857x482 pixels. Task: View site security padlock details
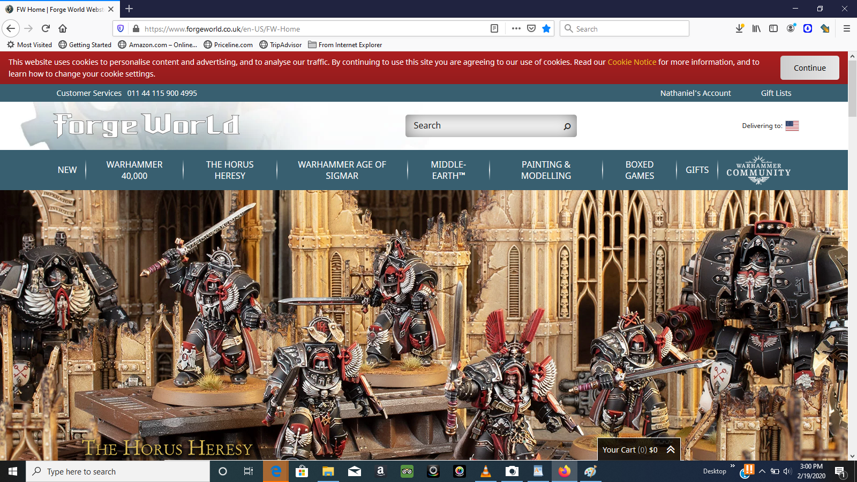tap(136, 28)
